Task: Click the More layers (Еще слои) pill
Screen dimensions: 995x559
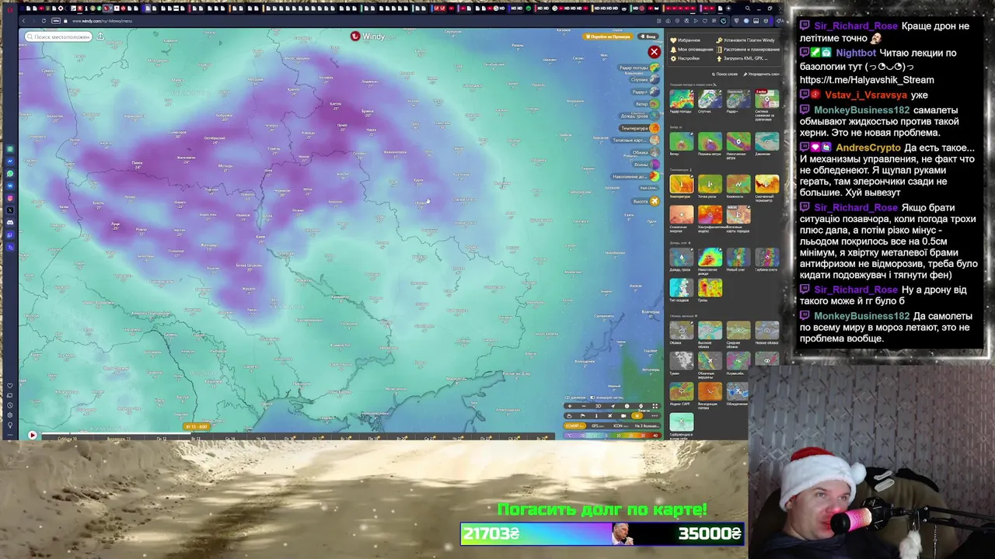Action: pos(649,188)
